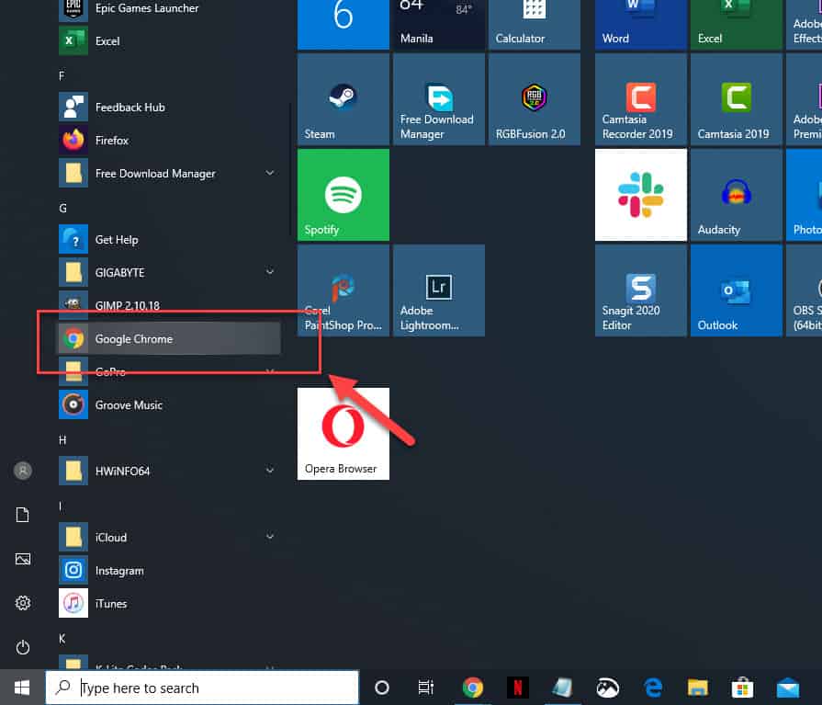The height and width of the screenshot is (705, 822).
Task: Open Get Help app
Action: click(x=168, y=240)
